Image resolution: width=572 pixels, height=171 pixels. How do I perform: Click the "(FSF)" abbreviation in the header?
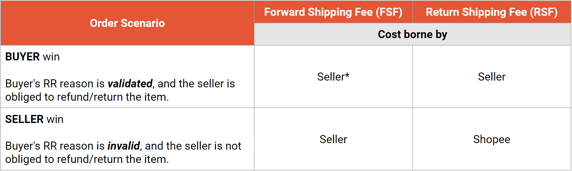[x=389, y=12]
